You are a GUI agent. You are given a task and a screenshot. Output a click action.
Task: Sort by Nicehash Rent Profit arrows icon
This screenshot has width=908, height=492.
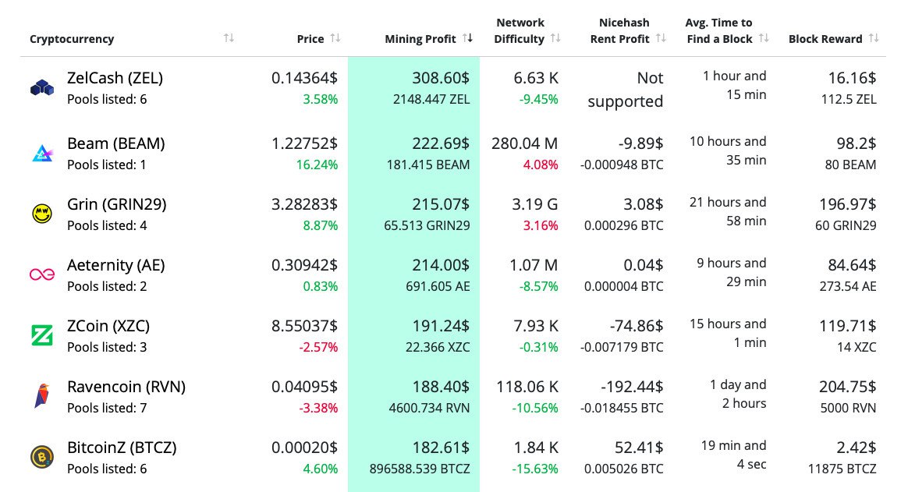click(661, 38)
